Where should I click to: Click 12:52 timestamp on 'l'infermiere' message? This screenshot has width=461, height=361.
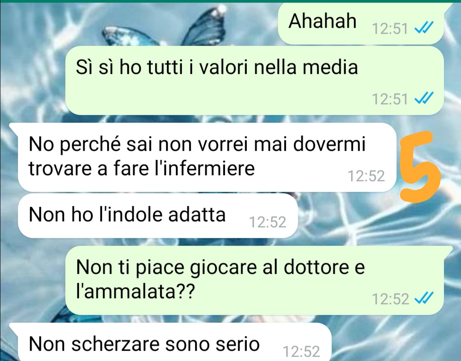point(366,176)
